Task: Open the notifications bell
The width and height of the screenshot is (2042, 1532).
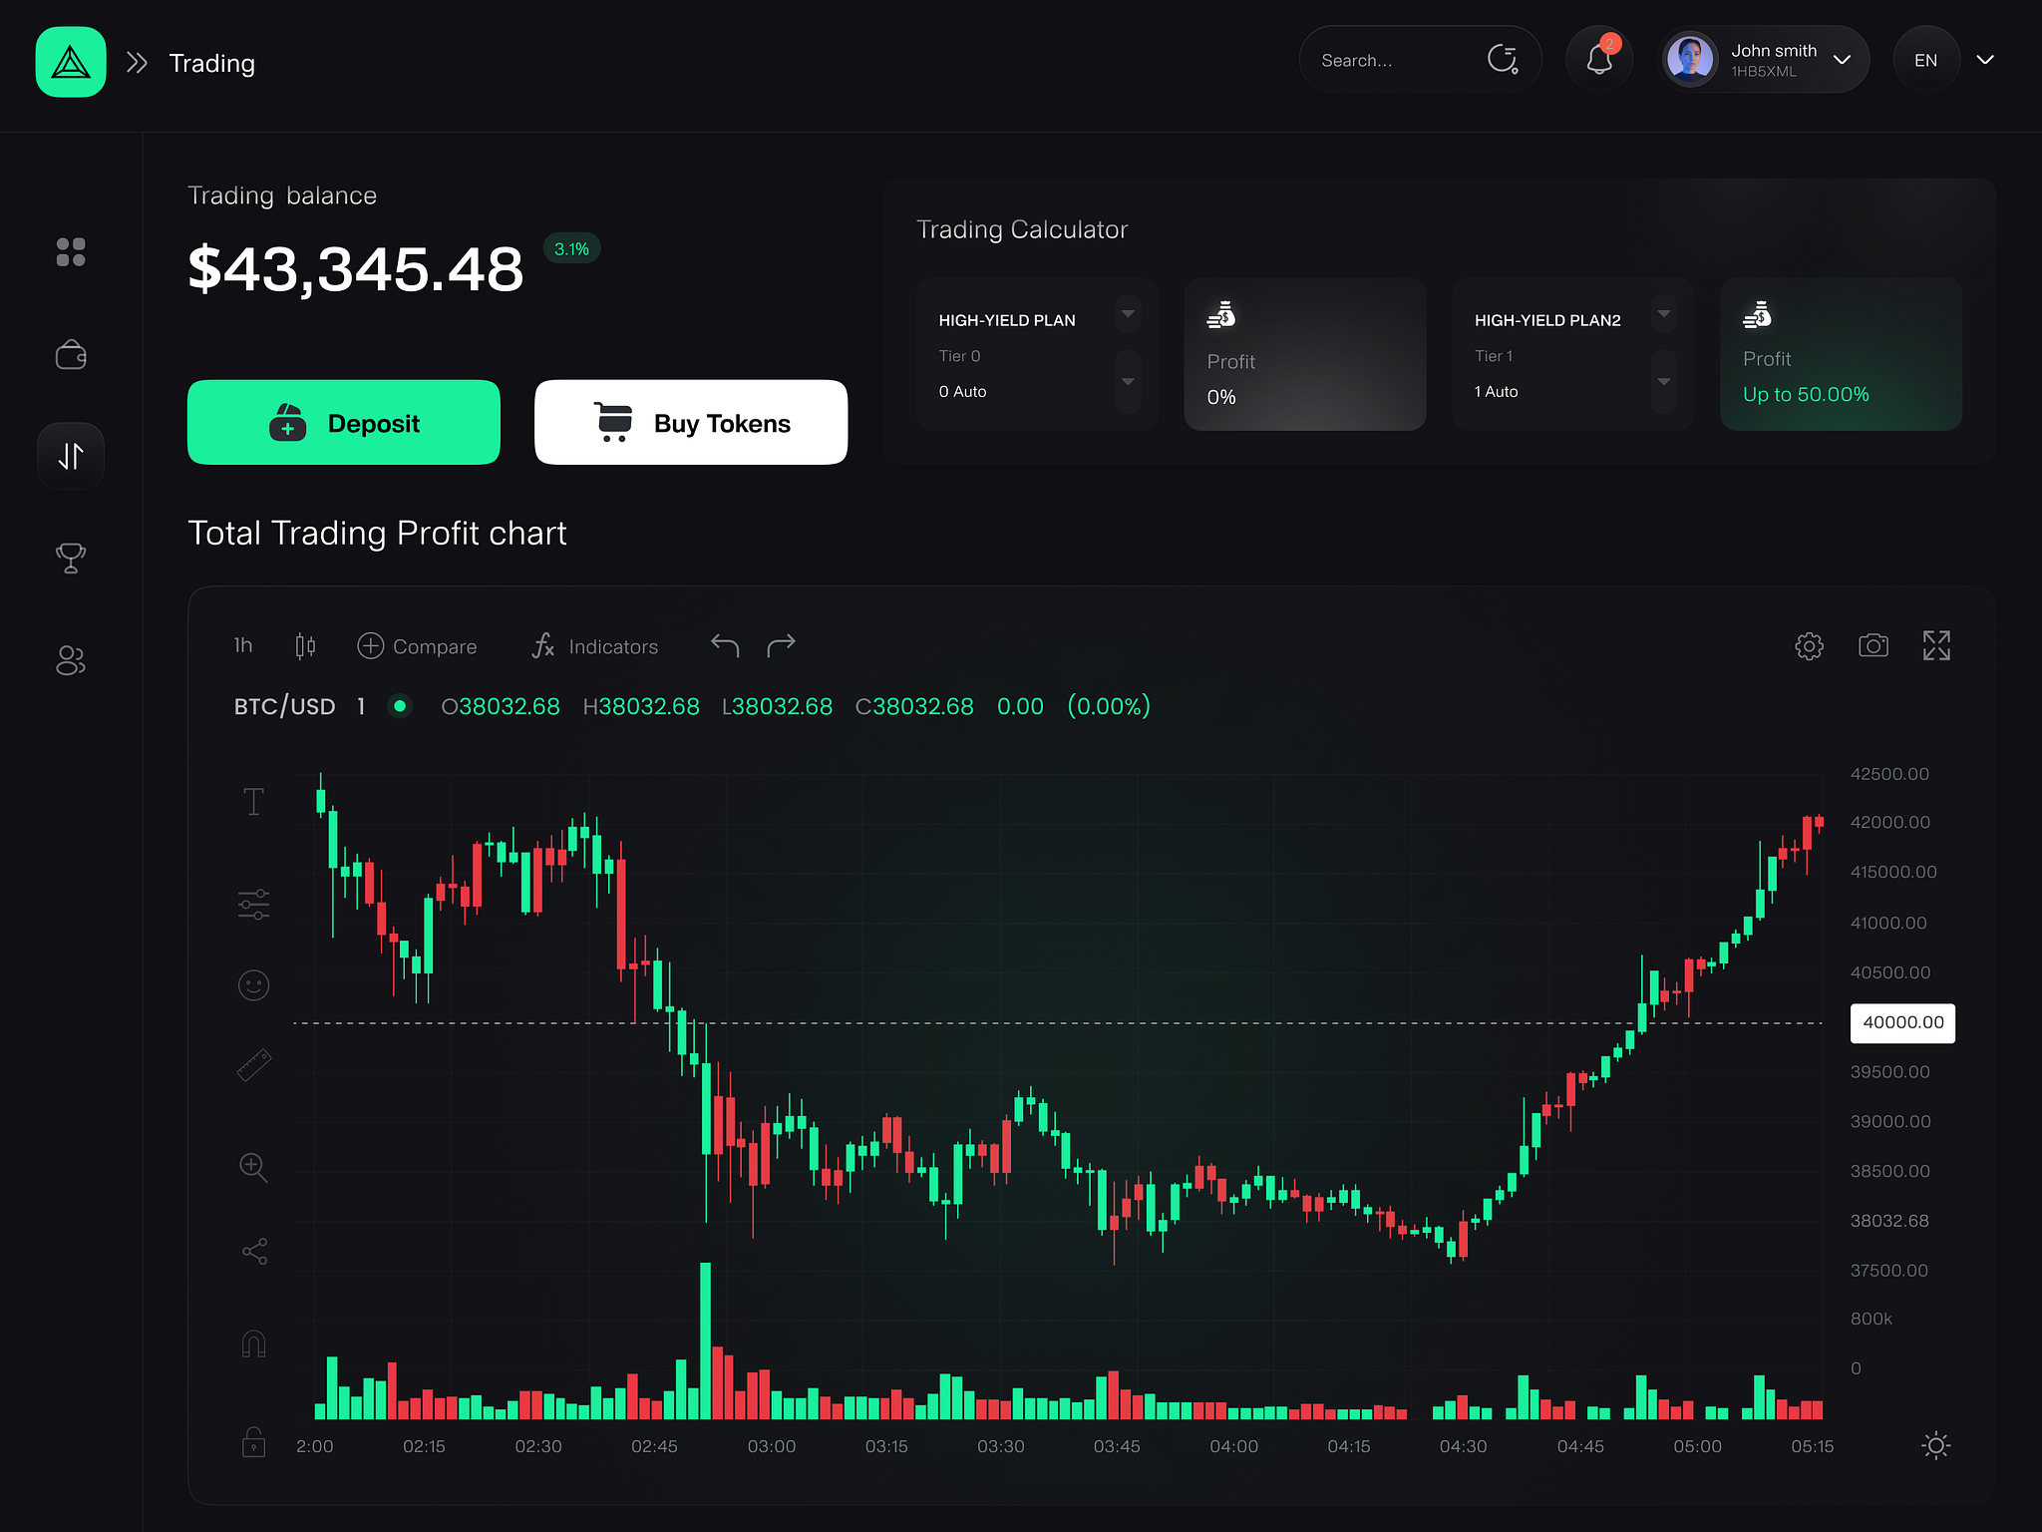Action: click(x=1599, y=59)
